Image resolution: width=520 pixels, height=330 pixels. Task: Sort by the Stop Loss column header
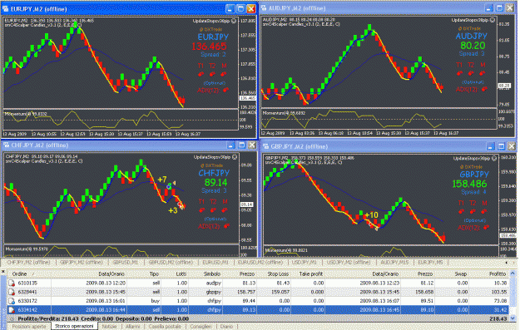(x=278, y=274)
